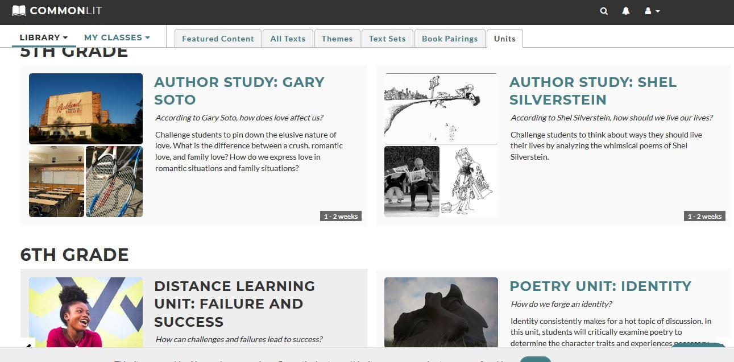
Task: Switch to the Featured Content tab
Action: (x=218, y=39)
